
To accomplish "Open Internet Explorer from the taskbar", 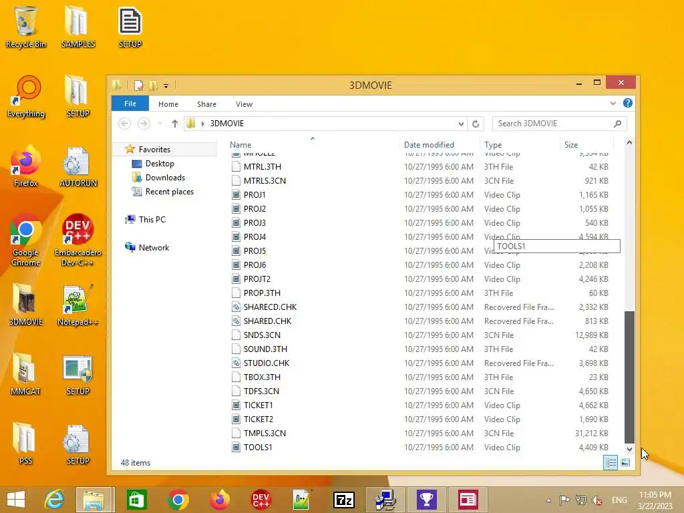I will pyautogui.click(x=54, y=500).
